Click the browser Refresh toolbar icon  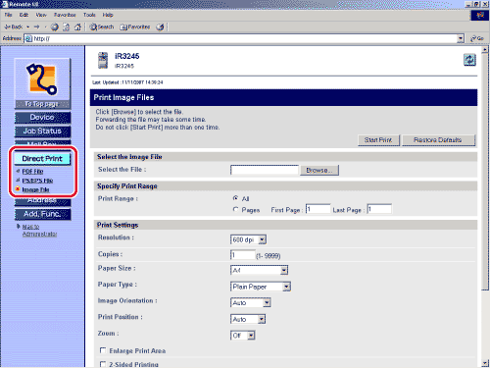pos(67,26)
